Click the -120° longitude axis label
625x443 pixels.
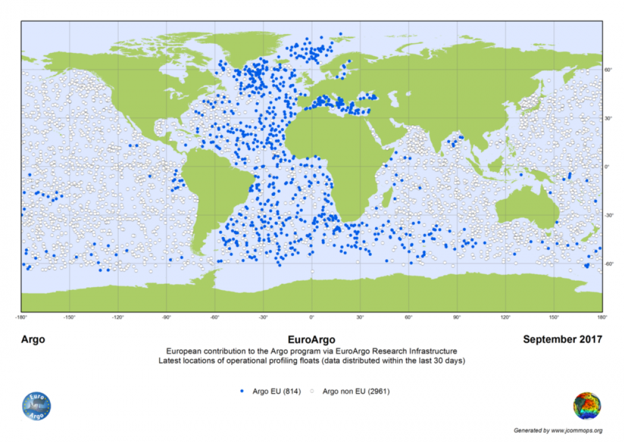coord(118,317)
